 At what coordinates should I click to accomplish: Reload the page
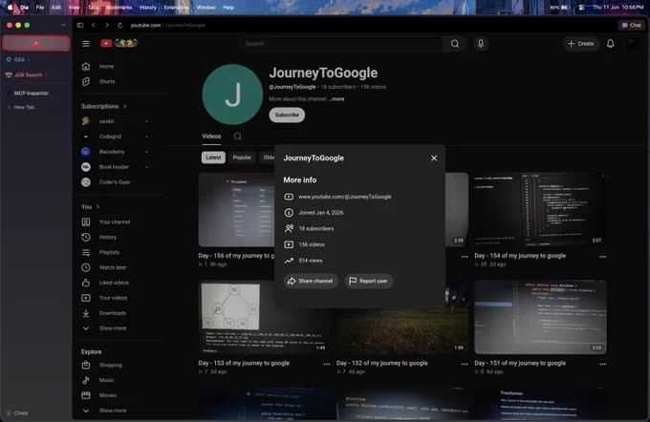pos(119,25)
